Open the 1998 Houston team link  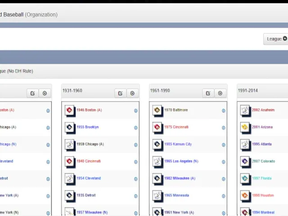point(263,195)
